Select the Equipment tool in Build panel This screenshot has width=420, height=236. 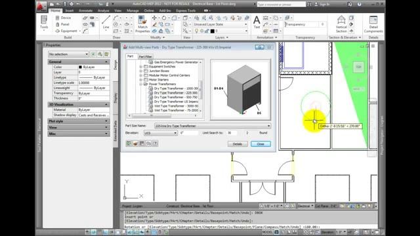tap(66, 31)
